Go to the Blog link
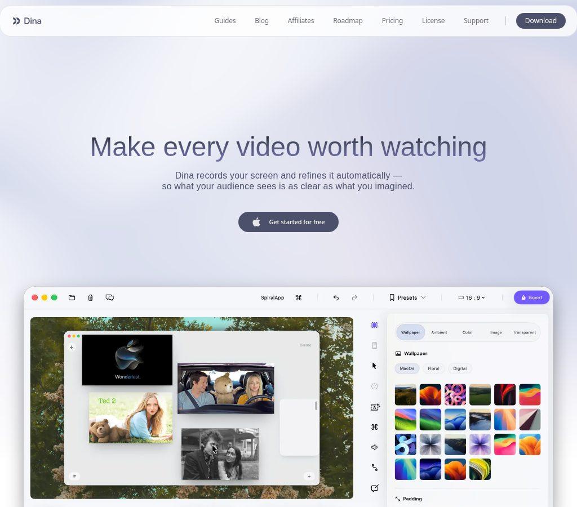577x507 pixels. click(x=261, y=21)
